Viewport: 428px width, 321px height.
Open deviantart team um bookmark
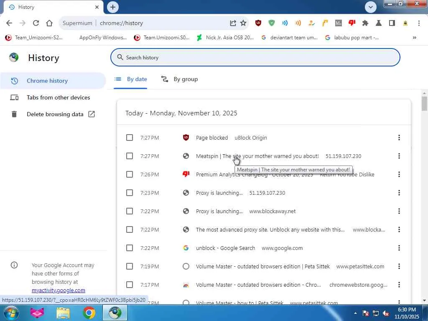pos(289,38)
